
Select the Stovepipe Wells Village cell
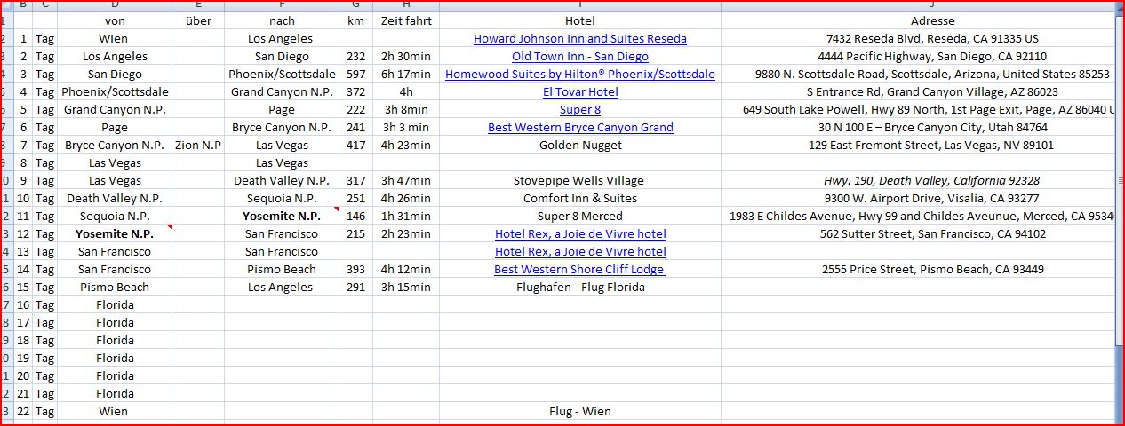pos(579,181)
